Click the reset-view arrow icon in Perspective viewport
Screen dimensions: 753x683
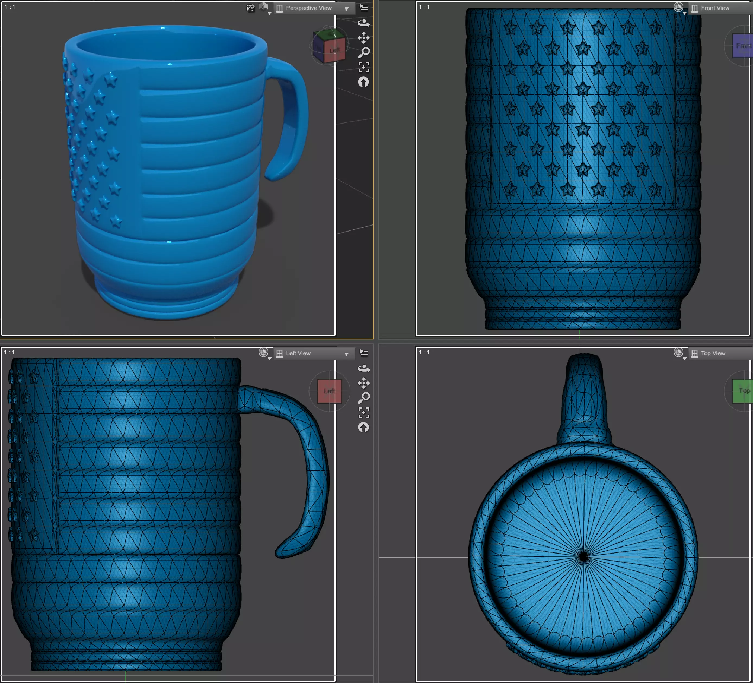pos(363,82)
